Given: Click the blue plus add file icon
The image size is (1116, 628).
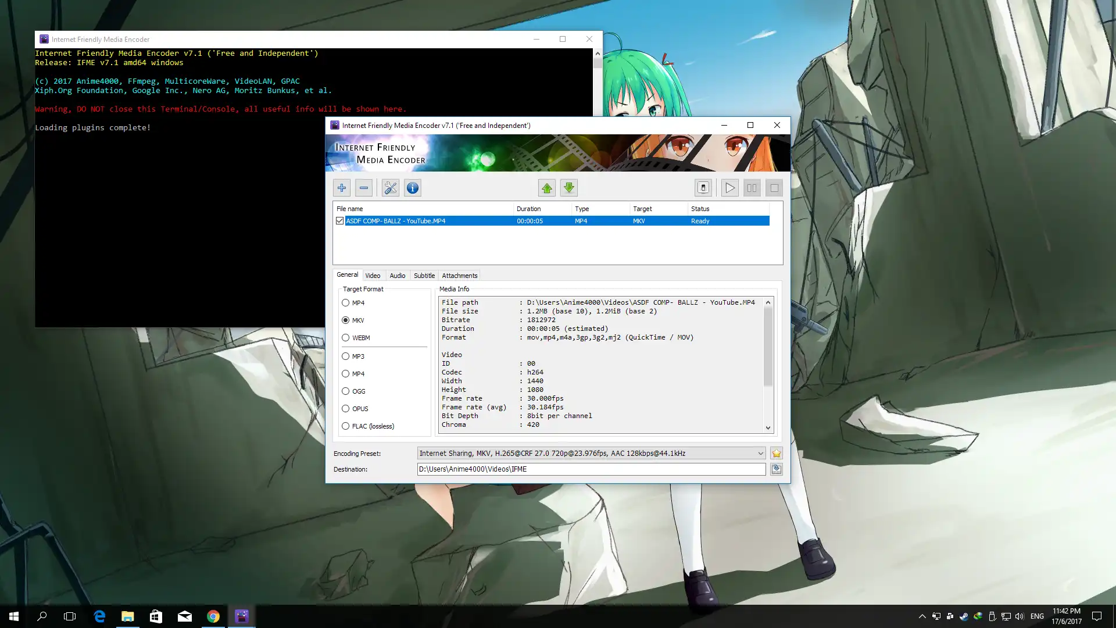Looking at the screenshot, I should 342,188.
